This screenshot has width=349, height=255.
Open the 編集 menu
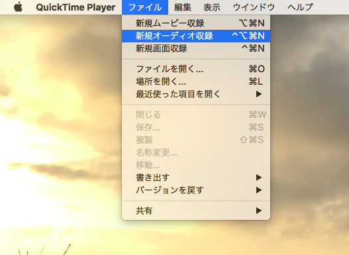point(183,7)
